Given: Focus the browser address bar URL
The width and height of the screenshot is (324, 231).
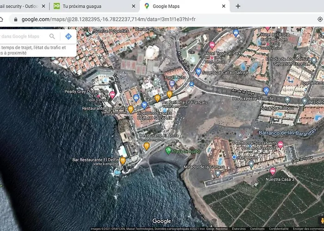Looking at the screenshot, I should click(106, 19).
